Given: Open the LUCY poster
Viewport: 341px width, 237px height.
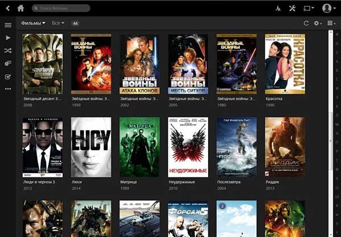Looking at the screenshot, I should (91, 147).
